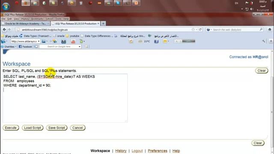Image resolution: width=274 pixels, height=154 pixels.
Task: Show hidden tray icons arrow
Action: tap(242, 9)
